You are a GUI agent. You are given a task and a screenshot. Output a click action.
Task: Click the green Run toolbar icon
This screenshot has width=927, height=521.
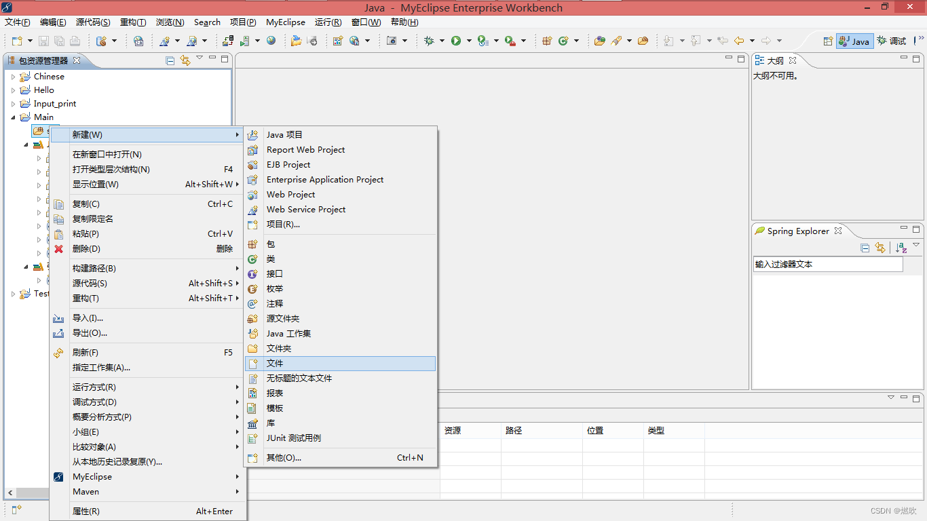click(456, 41)
